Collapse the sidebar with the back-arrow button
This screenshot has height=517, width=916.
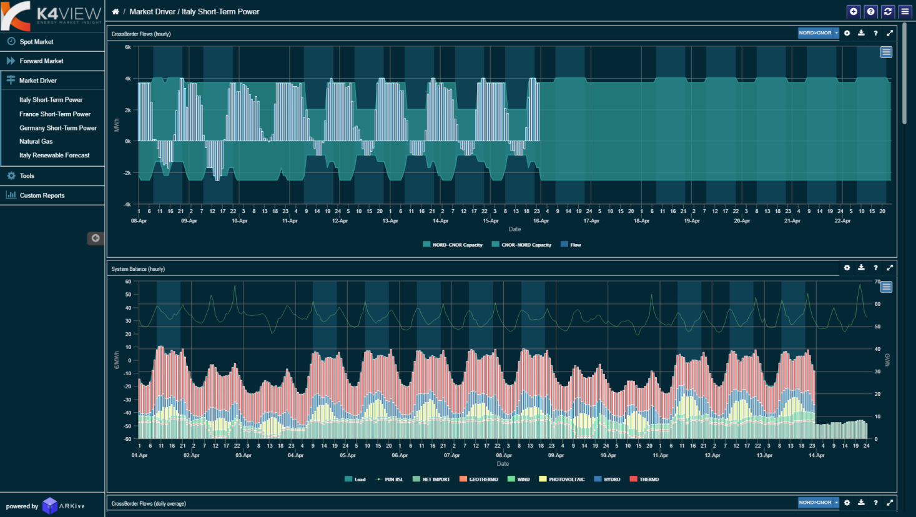[x=96, y=238]
